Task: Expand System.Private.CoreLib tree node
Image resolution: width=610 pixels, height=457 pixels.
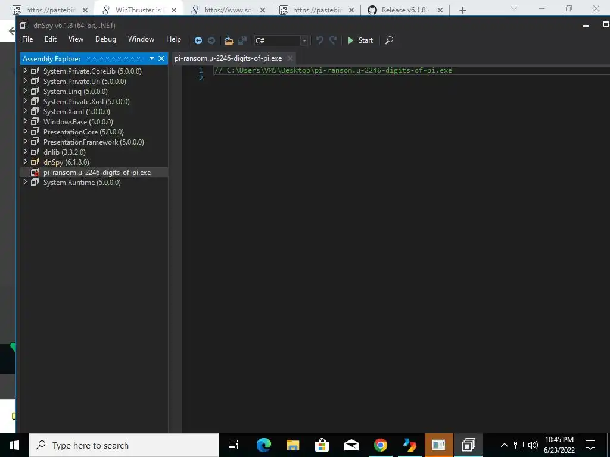Action: (x=25, y=71)
